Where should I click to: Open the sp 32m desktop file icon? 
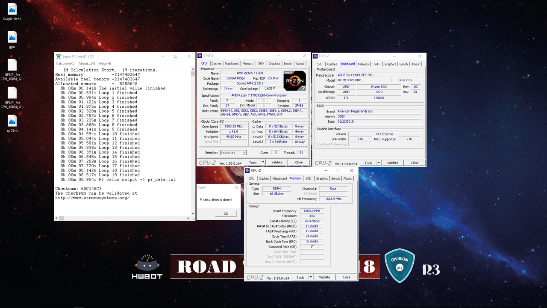pyautogui.click(x=12, y=121)
